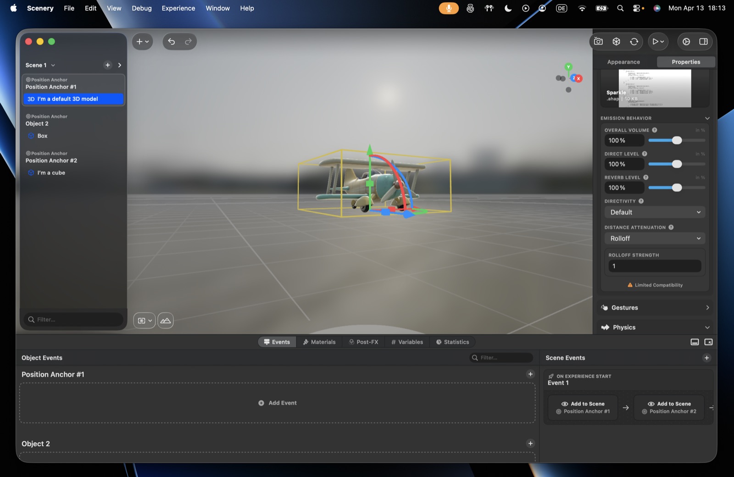The image size is (734, 477).
Task: Toggle the bottom panel visibility icon
Action: click(695, 342)
